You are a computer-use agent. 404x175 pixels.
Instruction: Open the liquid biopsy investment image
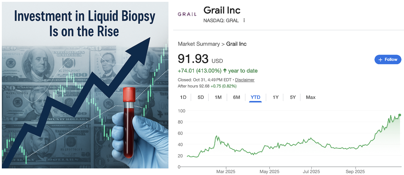pyautogui.click(x=85, y=85)
